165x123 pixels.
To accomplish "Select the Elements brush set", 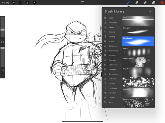I will [112, 70].
